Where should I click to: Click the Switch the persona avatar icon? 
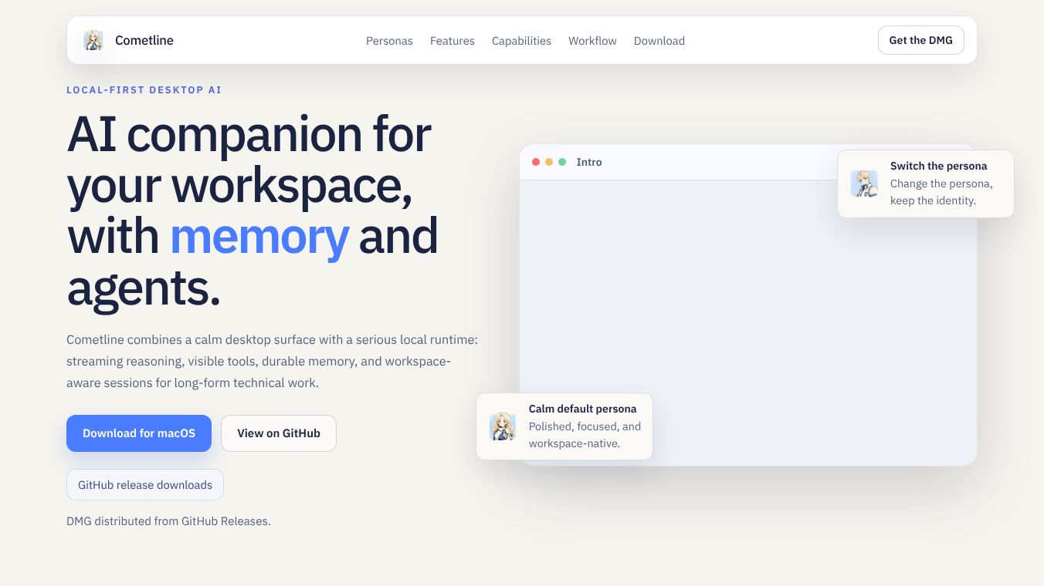(864, 184)
